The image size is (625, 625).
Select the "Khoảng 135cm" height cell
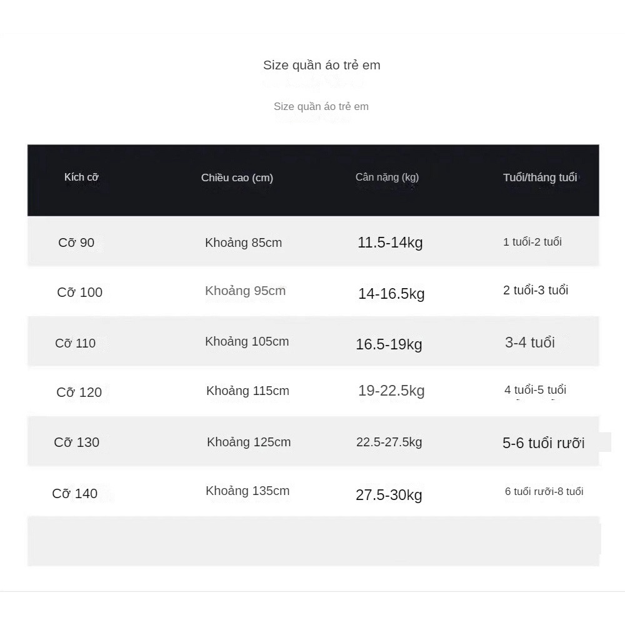(x=247, y=491)
